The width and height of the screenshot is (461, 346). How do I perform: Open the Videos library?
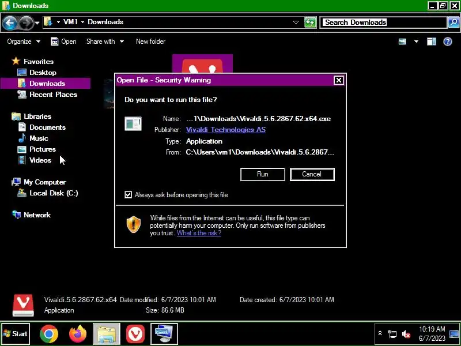tap(40, 160)
